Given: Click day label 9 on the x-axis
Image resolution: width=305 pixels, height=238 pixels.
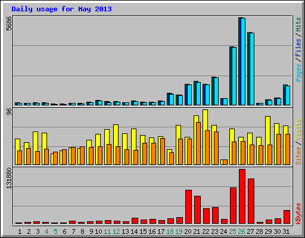Looking at the screenshot, I should (x=91, y=231).
